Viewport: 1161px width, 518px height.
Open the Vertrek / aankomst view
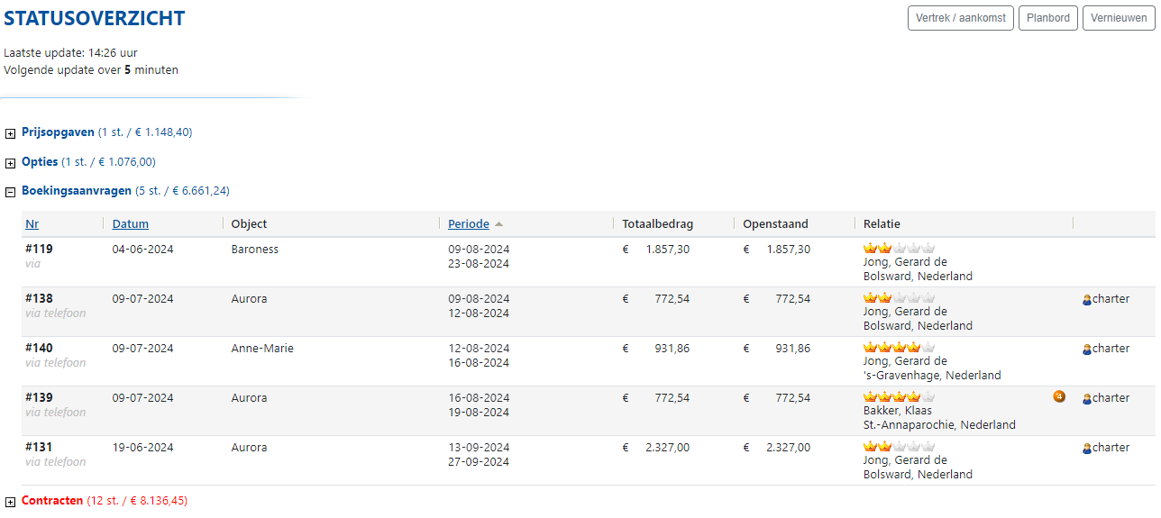coord(961,18)
